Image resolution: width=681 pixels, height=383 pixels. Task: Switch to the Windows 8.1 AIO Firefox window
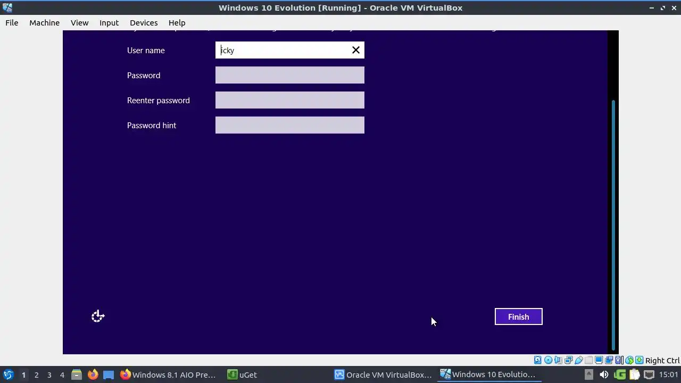[168, 374]
